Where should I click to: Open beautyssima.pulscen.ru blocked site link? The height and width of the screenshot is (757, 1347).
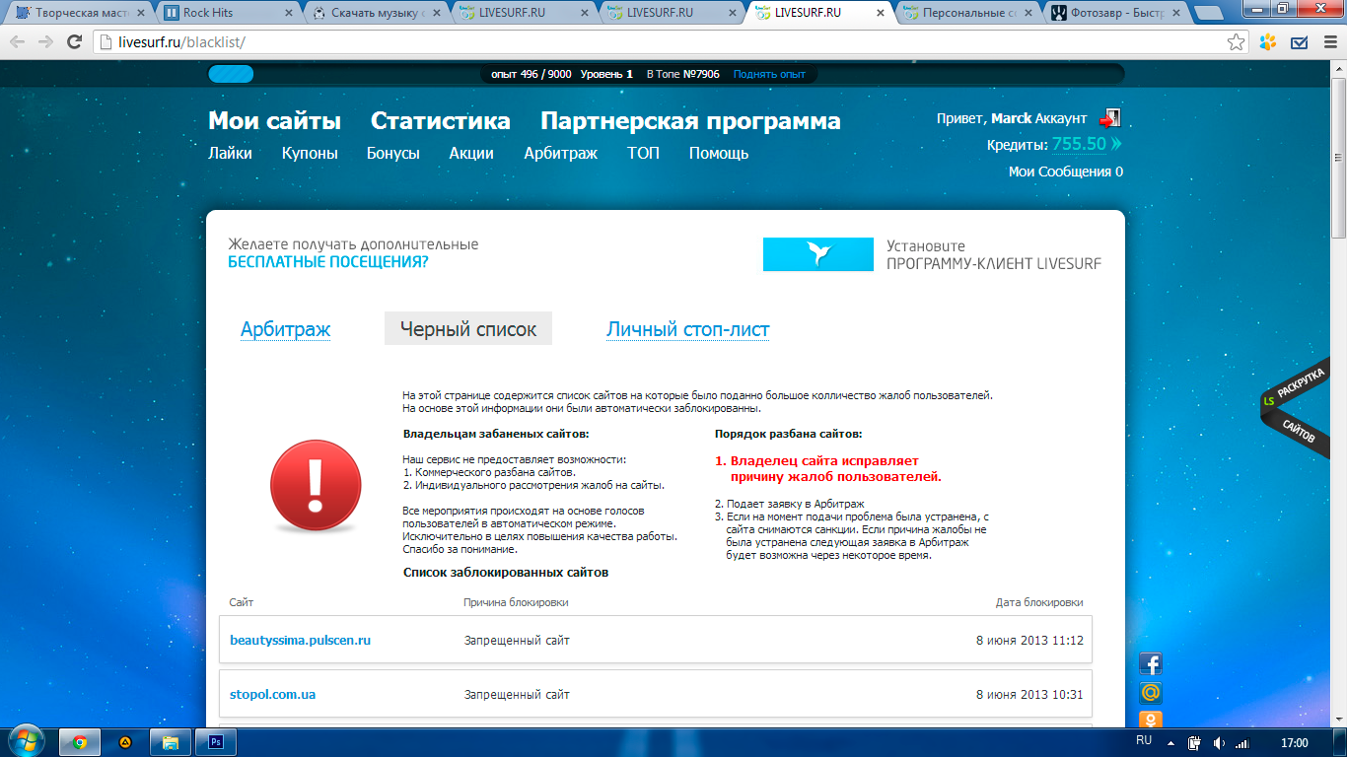pos(300,641)
